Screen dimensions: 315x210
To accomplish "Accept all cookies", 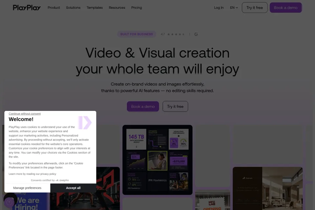I will 73,188.
